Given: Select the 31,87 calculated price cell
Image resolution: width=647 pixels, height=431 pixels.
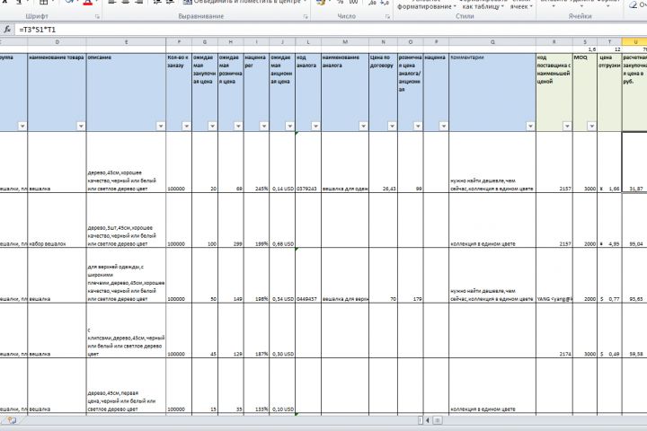Looking at the screenshot, I should [x=634, y=163].
